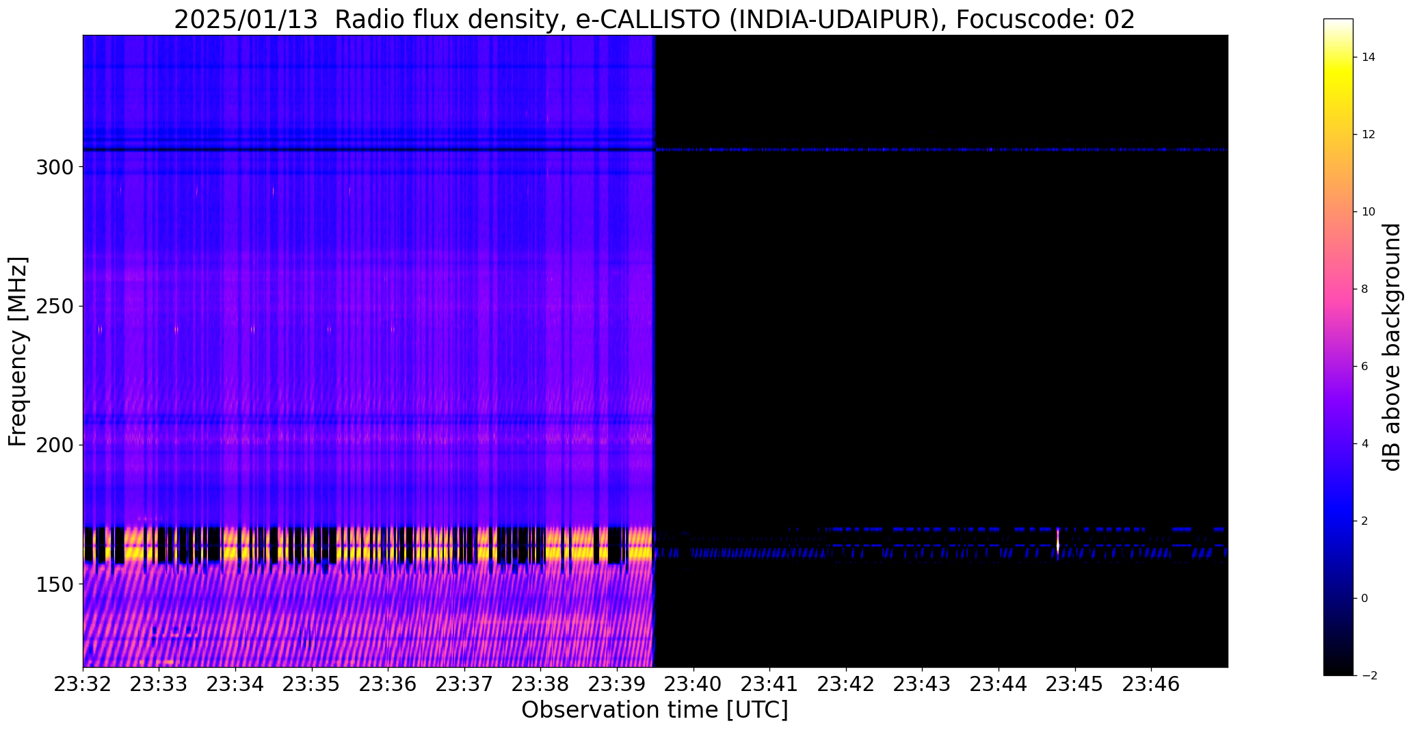The height and width of the screenshot is (730, 1413).
Task: Pick the 23:39 time tick label
Action: click(618, 684)
